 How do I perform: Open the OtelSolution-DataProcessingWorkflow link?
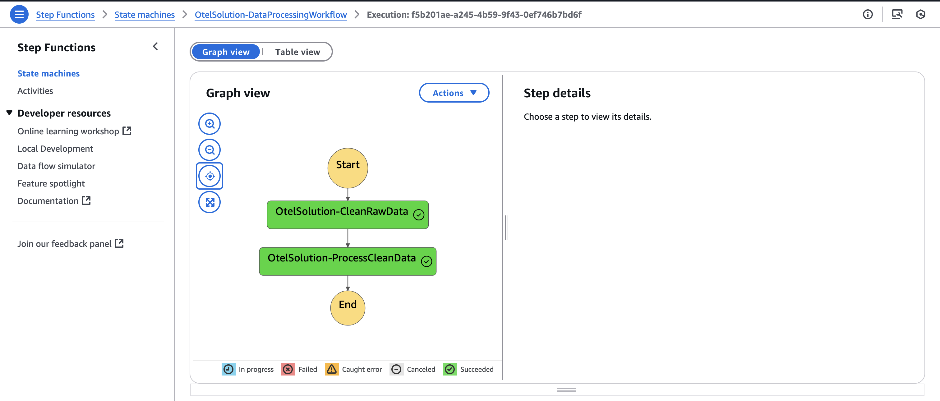click(270, 15)
